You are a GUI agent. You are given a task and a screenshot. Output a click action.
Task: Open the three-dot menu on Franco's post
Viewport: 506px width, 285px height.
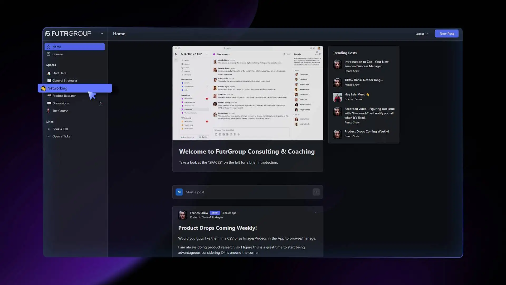point(317,212)
